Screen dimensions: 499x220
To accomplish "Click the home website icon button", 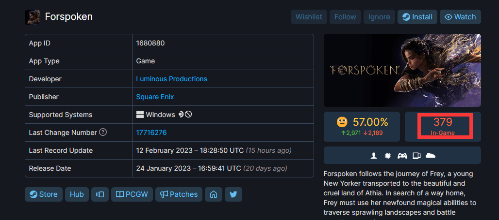I will (214, 194).
